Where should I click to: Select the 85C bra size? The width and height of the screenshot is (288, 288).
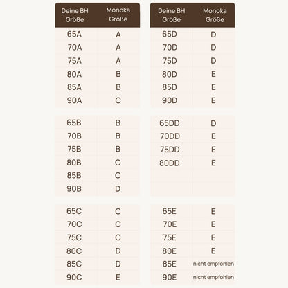(74, 264)
